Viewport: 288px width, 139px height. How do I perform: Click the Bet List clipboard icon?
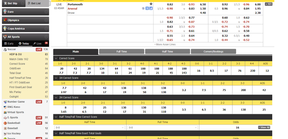coord(29,3)
